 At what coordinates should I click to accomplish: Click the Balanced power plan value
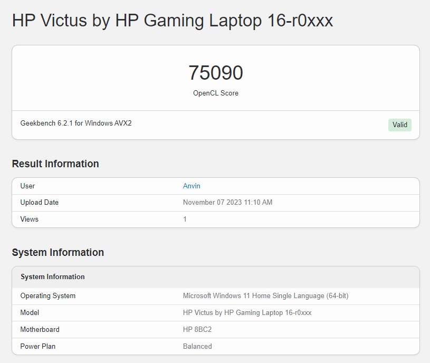pos(197,347)
